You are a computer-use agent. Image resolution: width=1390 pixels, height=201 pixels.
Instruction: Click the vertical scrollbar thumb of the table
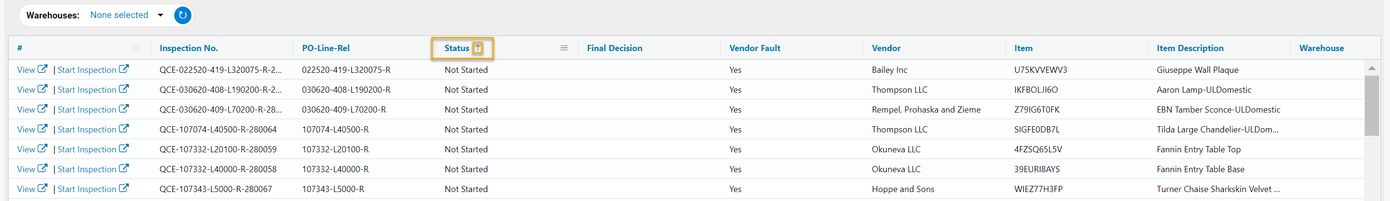pyautogui.click(x=1371, y=105)
